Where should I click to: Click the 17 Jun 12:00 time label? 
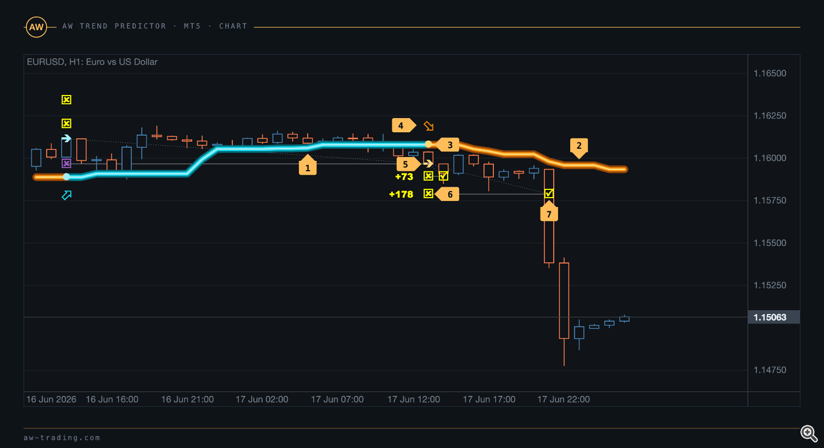[x=414, y=400]
